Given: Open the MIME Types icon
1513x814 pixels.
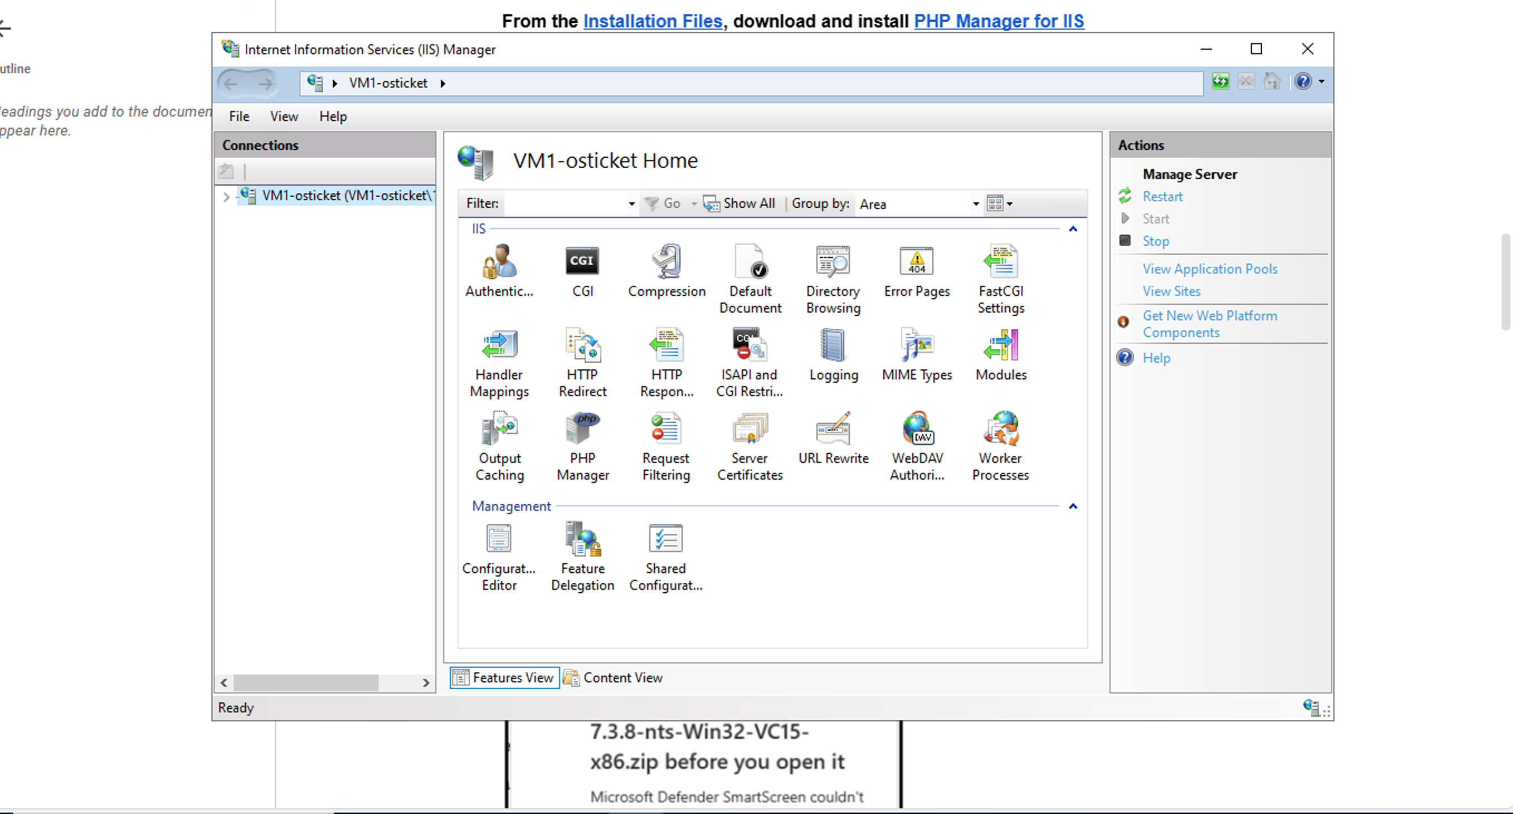Looking at the screenshot, I should click(x=916, y=346).
